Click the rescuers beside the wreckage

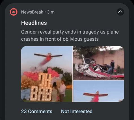109,67
